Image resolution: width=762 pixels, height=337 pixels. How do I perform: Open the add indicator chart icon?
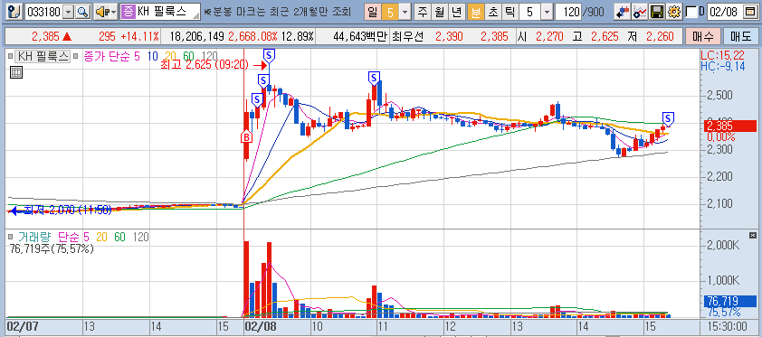[639, 12]
